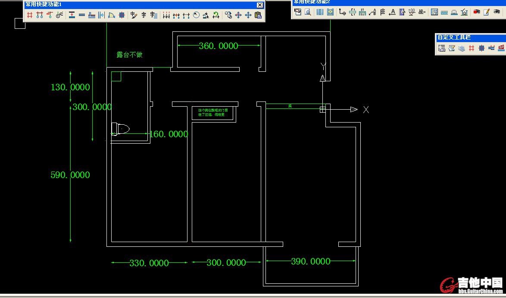Toggle the gray eye icon in 常用快捷功能2
Screen dimensions: 506x298
point(497,12)
